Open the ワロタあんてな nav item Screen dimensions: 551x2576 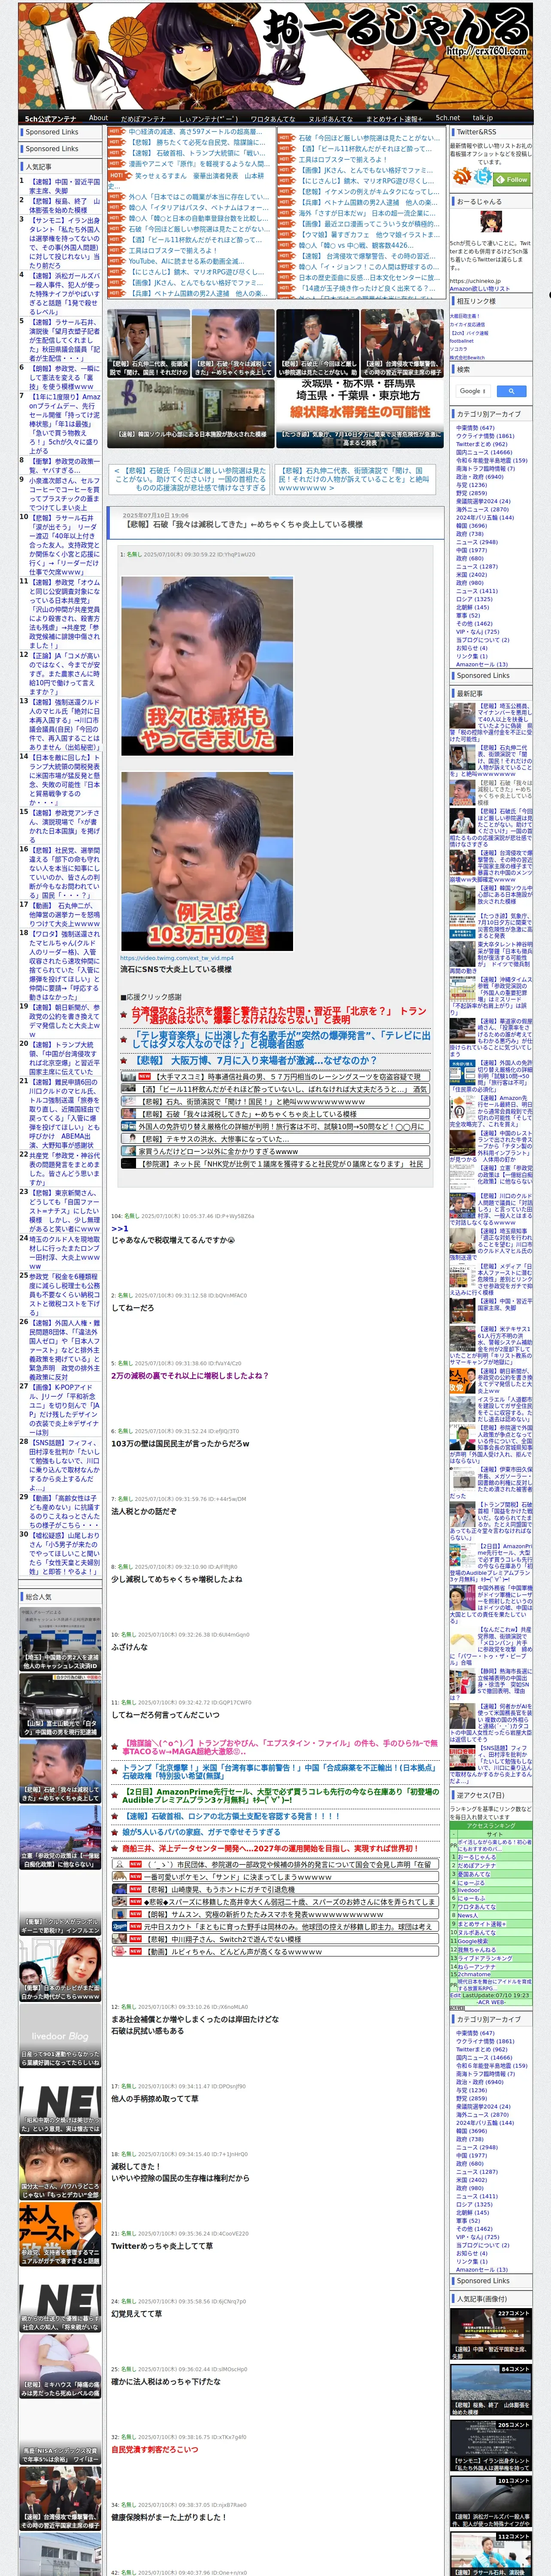click(x=272, y=118)
